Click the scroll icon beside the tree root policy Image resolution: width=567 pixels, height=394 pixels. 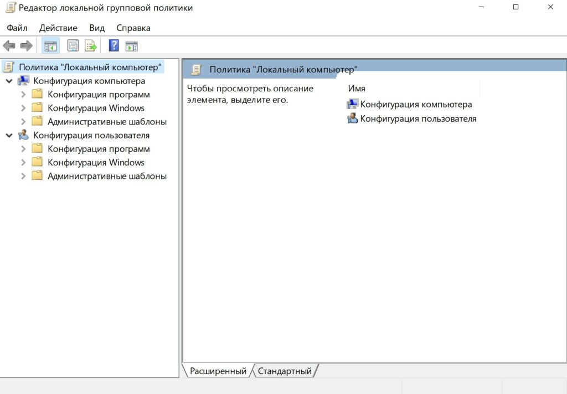9,67
